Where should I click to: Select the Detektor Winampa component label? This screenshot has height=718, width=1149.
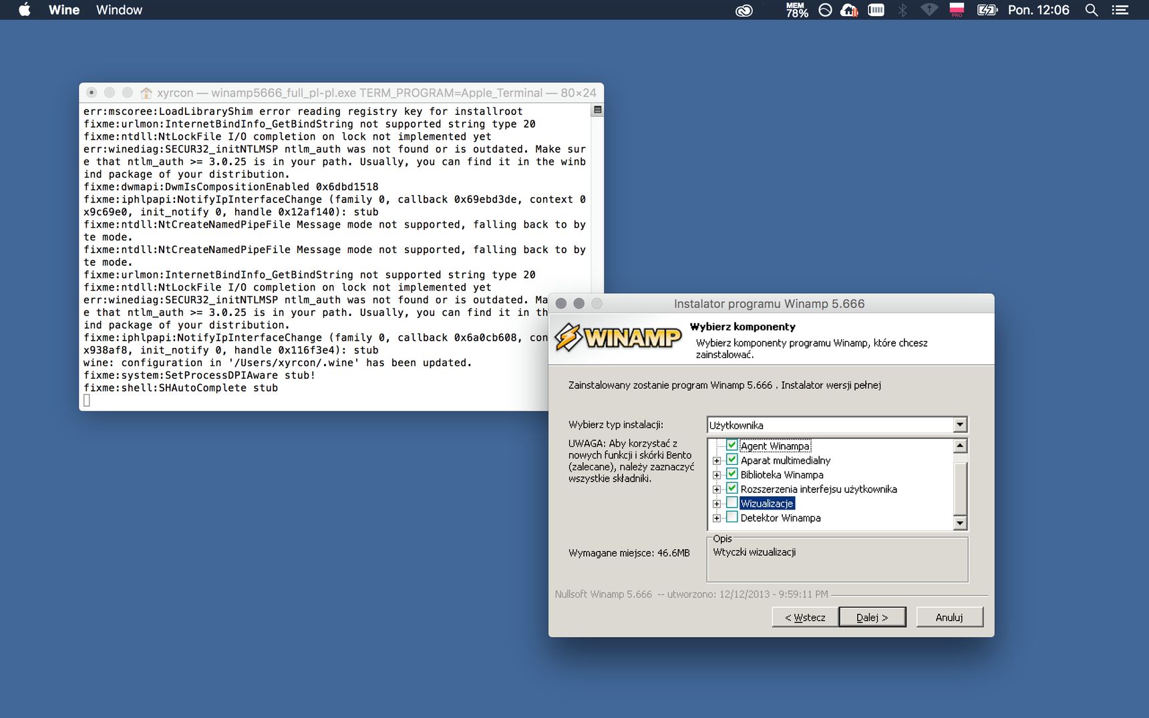click(x=780, y=518)
